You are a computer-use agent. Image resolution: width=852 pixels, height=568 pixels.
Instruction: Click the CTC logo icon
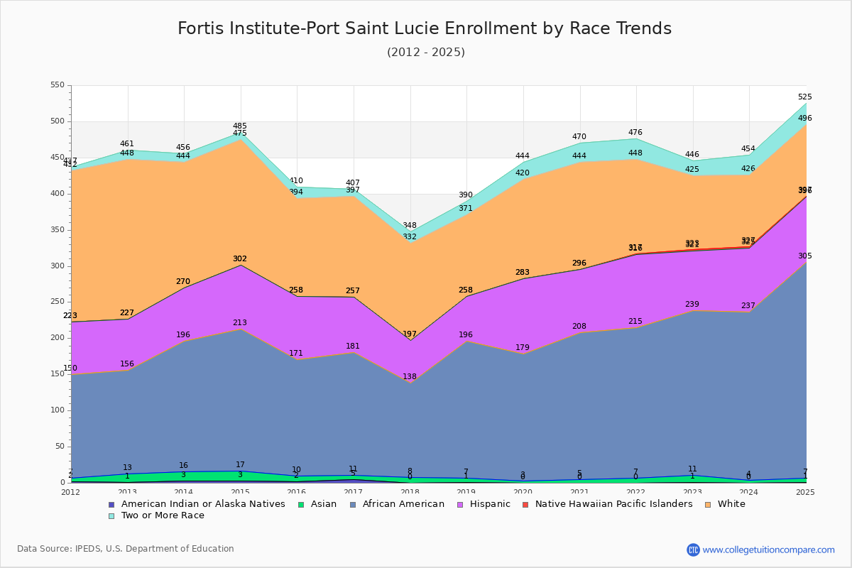click(x=693, y=550)
